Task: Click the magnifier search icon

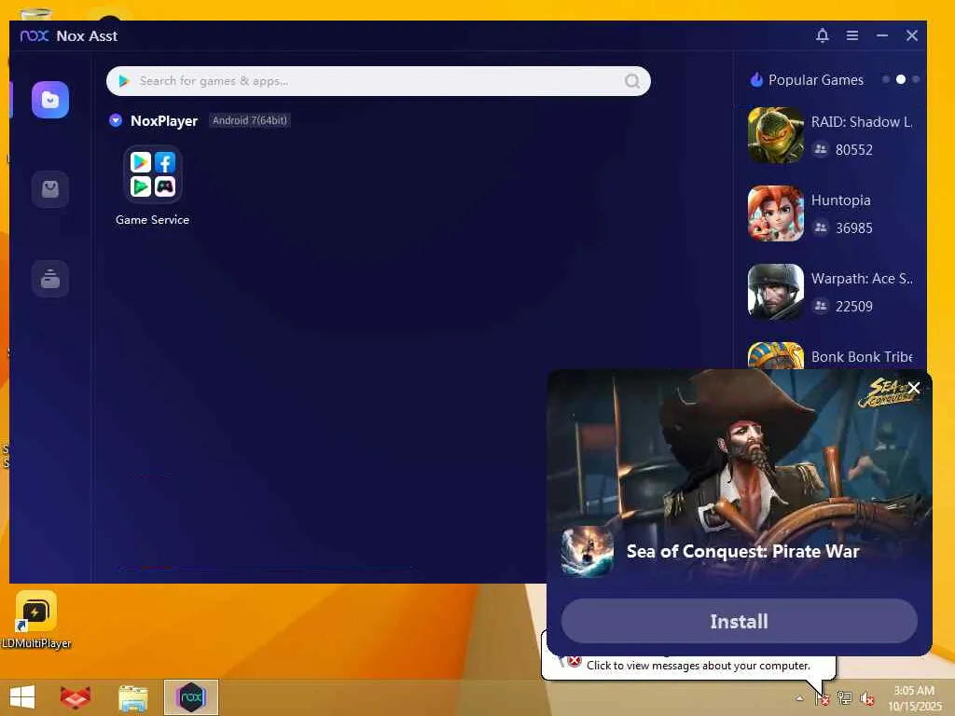Action: (632, 81)
